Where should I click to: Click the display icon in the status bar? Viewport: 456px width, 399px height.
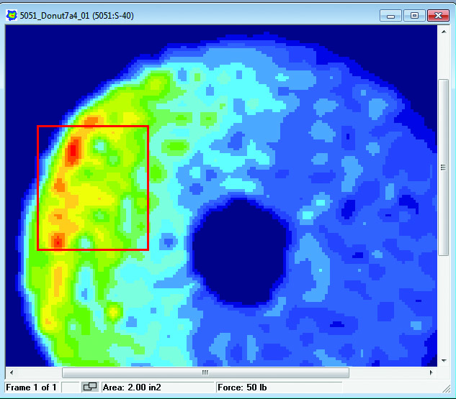point(90,387)
